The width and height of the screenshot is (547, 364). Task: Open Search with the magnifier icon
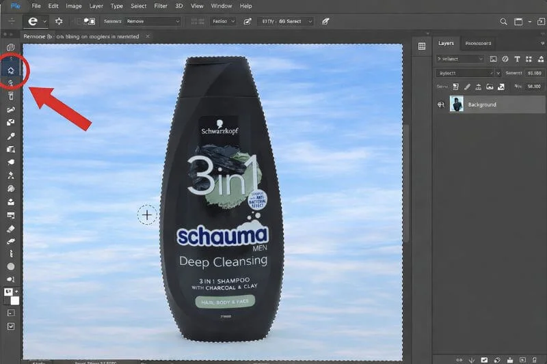[x=503, y=22]
